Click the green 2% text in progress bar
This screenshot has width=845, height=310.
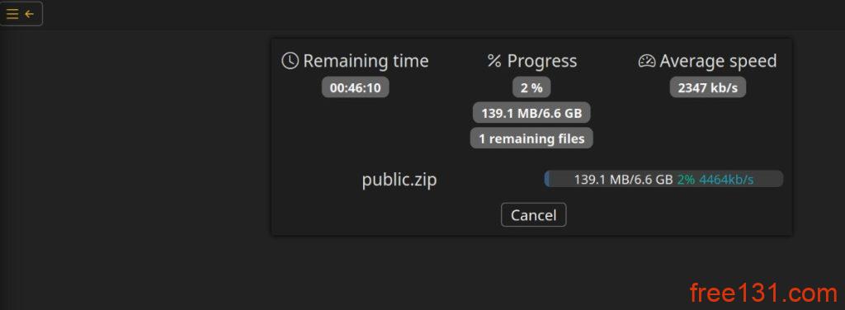pyautogui.click(x=686, y=179)
